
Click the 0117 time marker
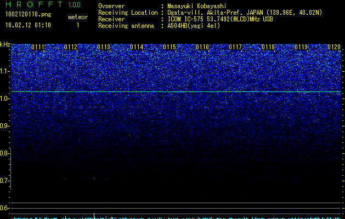tap(235, 47)
